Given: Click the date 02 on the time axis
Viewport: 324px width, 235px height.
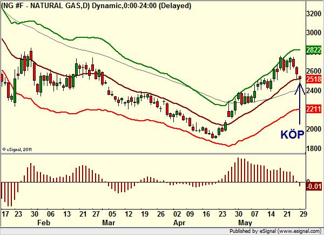Looking at the screenshot, I should click(177, 214).
